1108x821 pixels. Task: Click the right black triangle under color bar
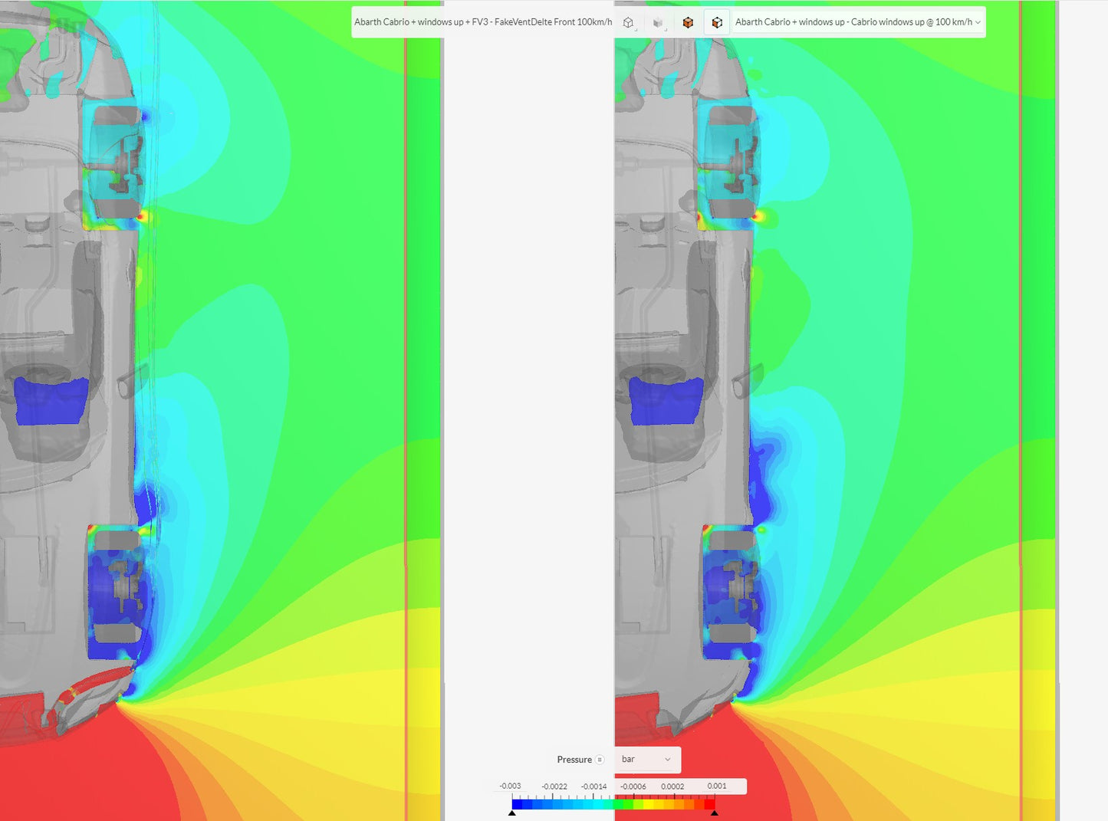714,813
